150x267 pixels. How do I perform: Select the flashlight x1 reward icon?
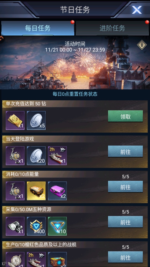pos(15,226)
